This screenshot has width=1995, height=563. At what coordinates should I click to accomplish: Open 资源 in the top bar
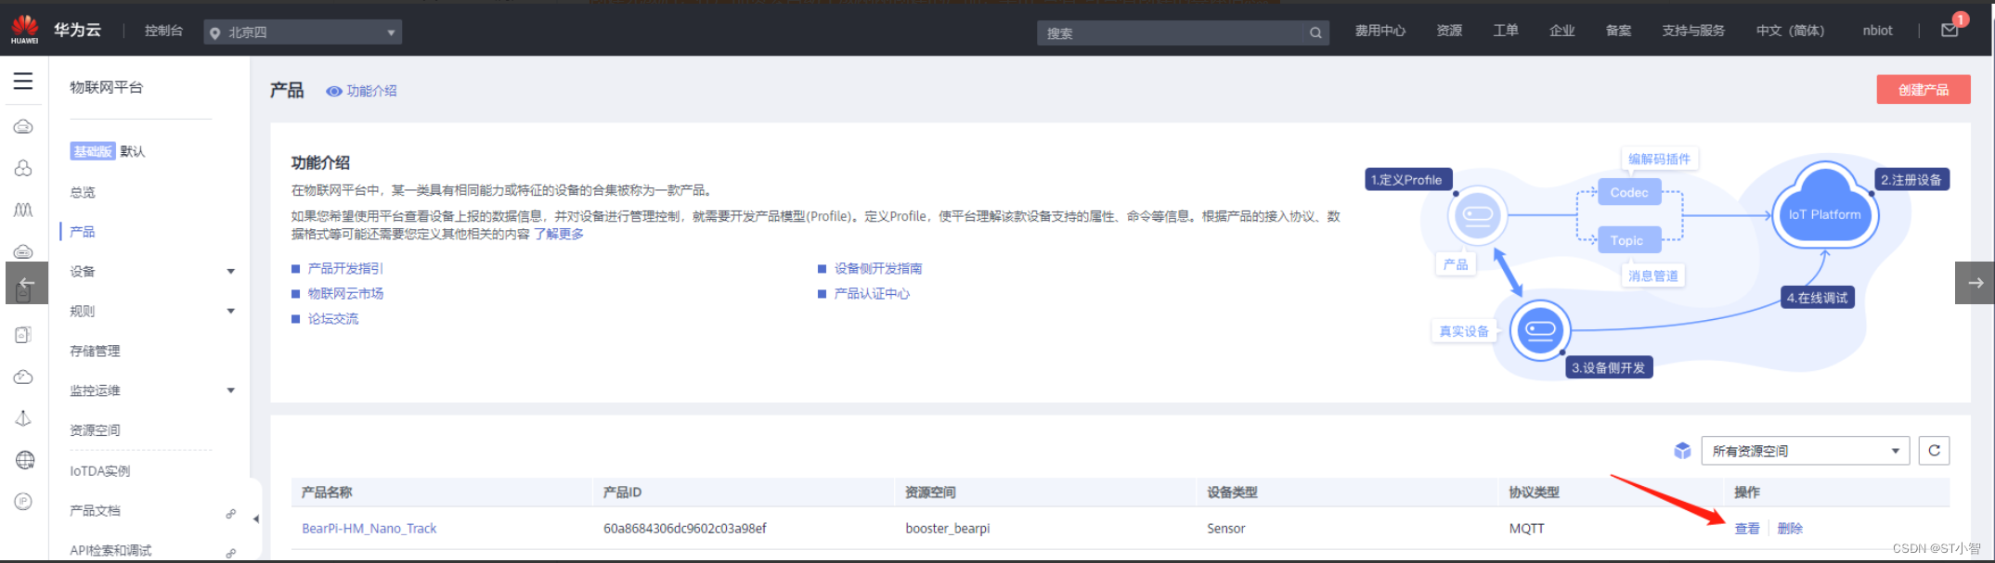pos(1449,31)
